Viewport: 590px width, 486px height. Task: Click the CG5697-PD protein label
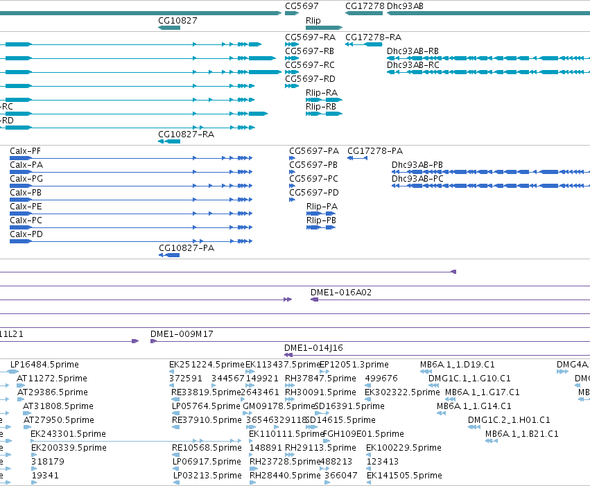pyautogui.click(x=314, y=193)
